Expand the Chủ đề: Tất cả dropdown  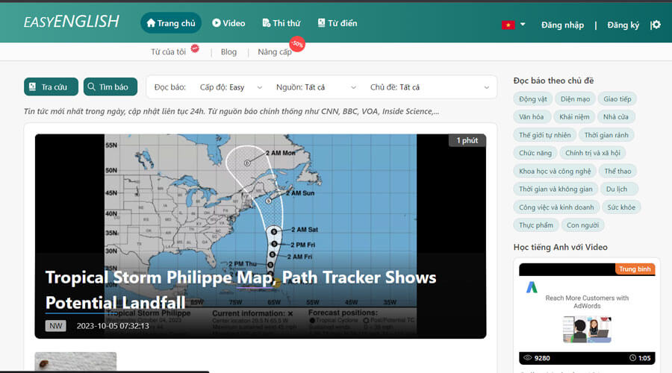(429, 87)
